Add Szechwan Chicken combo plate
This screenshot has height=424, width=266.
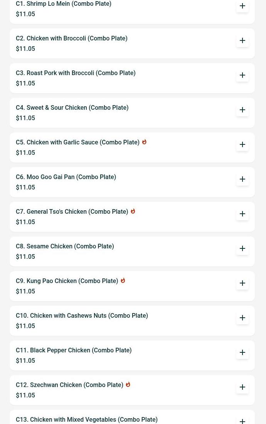[242, 387]
